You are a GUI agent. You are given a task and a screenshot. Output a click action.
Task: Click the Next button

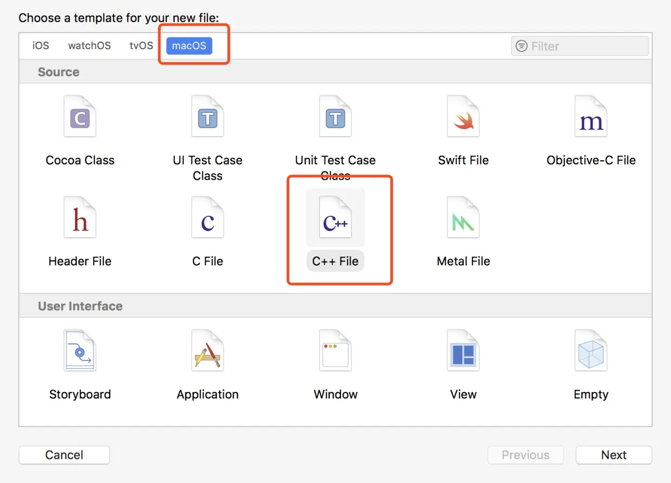[x=614, y=455]
